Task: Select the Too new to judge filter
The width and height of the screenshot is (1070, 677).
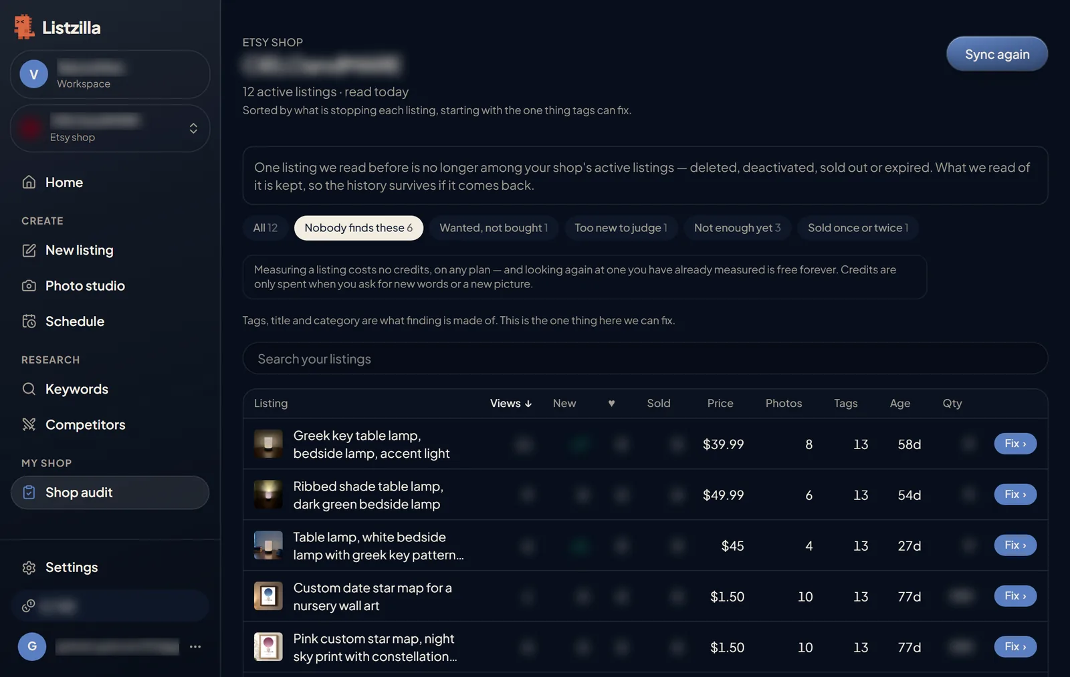Action: coord(621,228)
